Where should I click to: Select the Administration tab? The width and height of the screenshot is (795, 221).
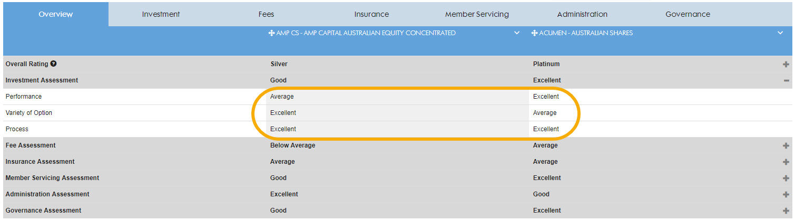[582, 14]
